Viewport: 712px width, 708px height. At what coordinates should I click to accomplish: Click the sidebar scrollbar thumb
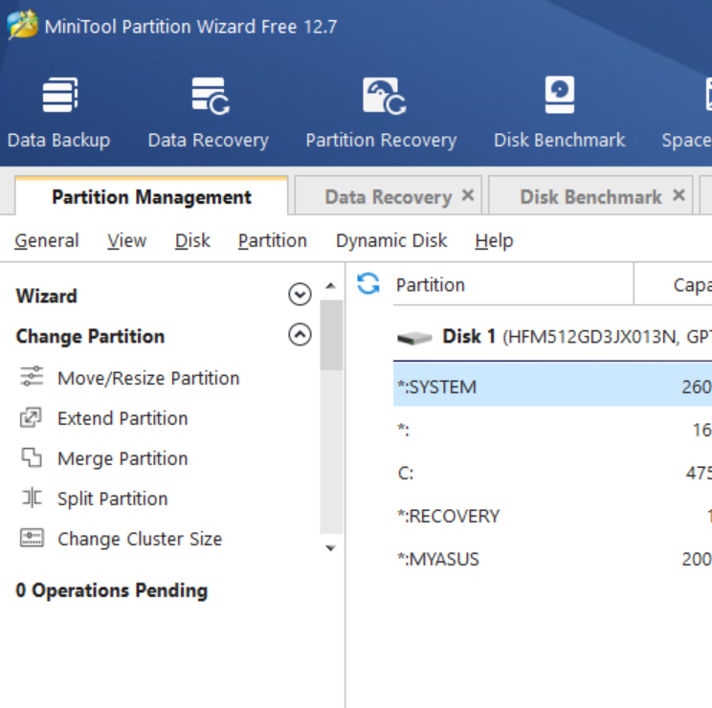(x=331, y=335)
